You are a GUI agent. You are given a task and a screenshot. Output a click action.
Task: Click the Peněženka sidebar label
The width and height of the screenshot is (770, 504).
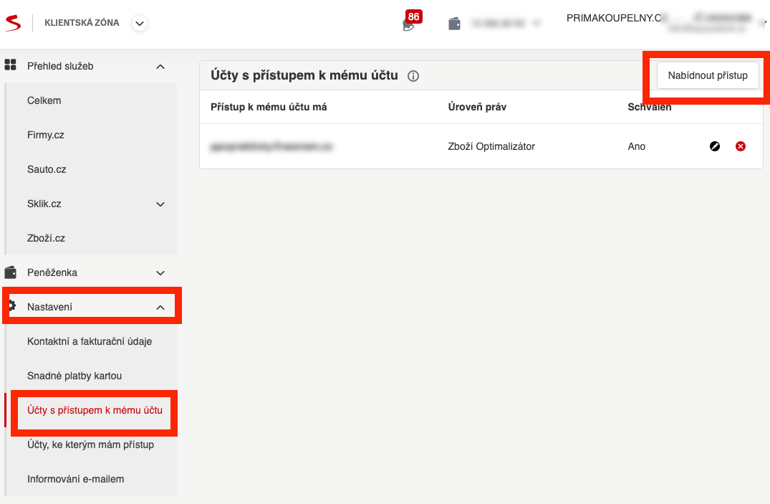pyautogui.click(x=52, y=272)
